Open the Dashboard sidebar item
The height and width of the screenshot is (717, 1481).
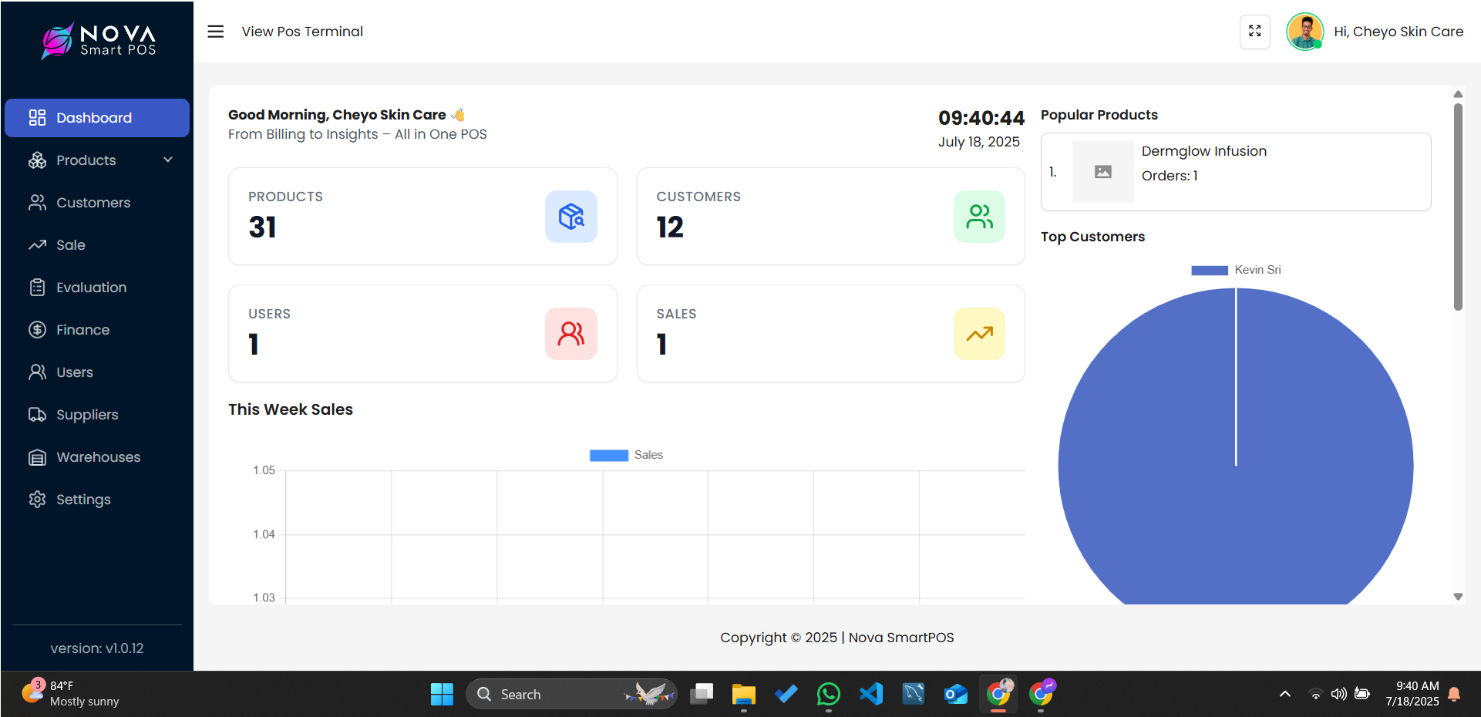point(97,118)
